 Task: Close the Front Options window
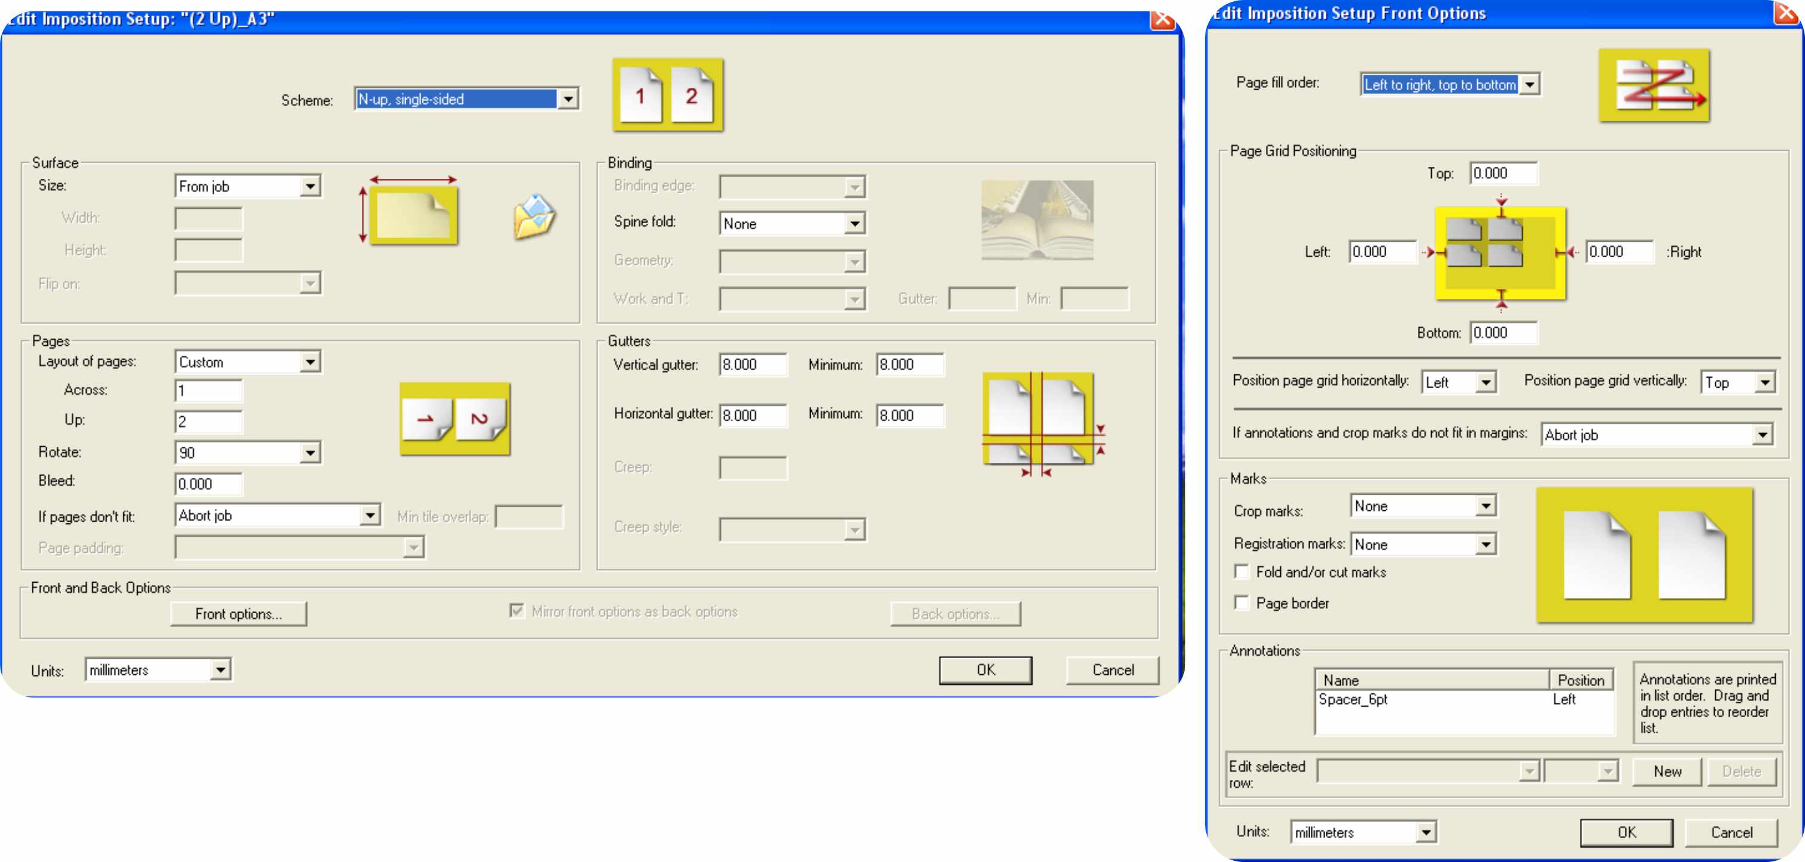pyautogui.click(x=1787, y=13)
